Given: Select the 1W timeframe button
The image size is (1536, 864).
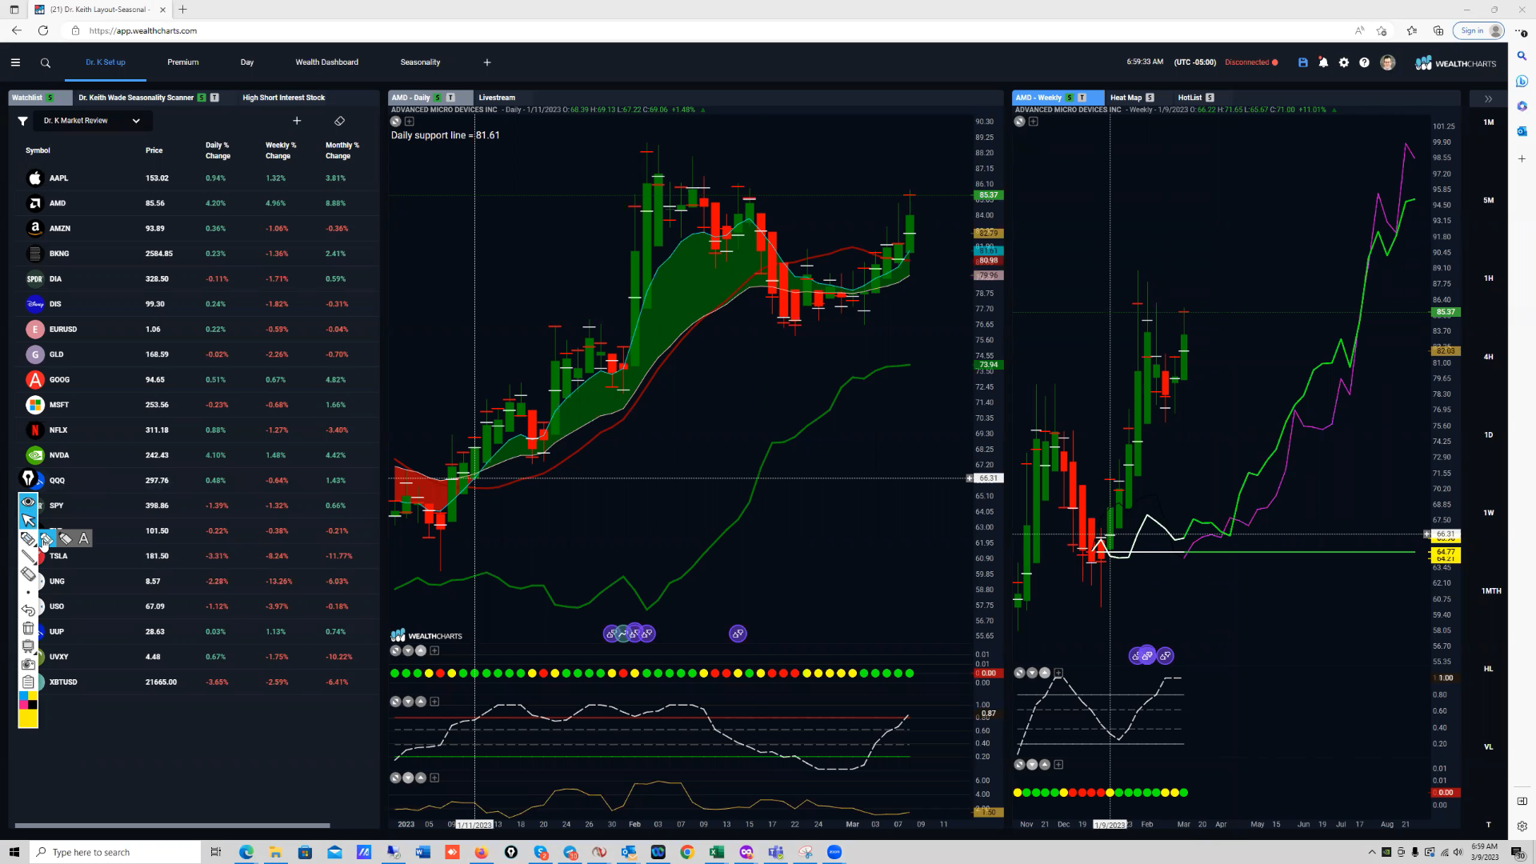Looking at the screenshot, I should [x=1489, y=513].
